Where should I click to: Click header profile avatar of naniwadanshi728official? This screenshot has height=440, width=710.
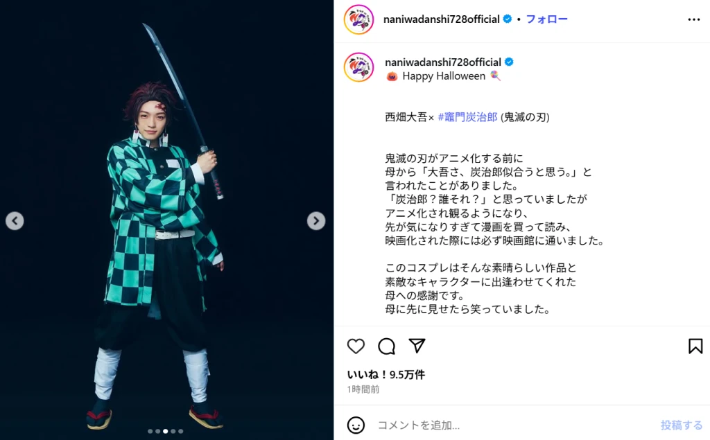(358, 19)
